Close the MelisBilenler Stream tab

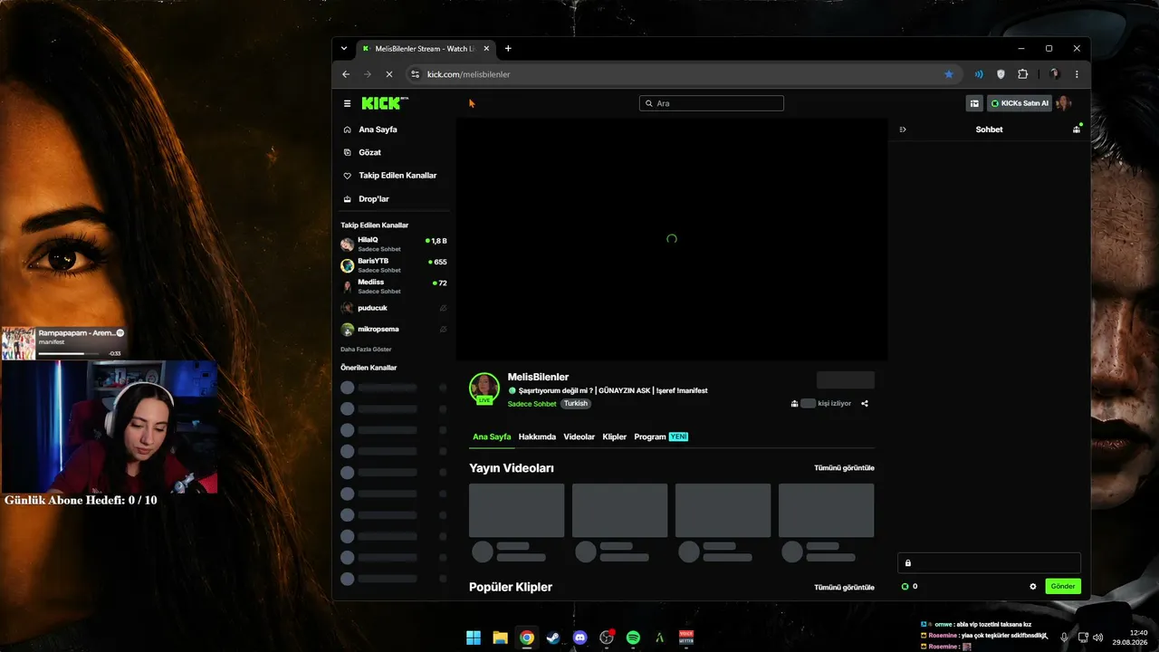tap(484, 49)
